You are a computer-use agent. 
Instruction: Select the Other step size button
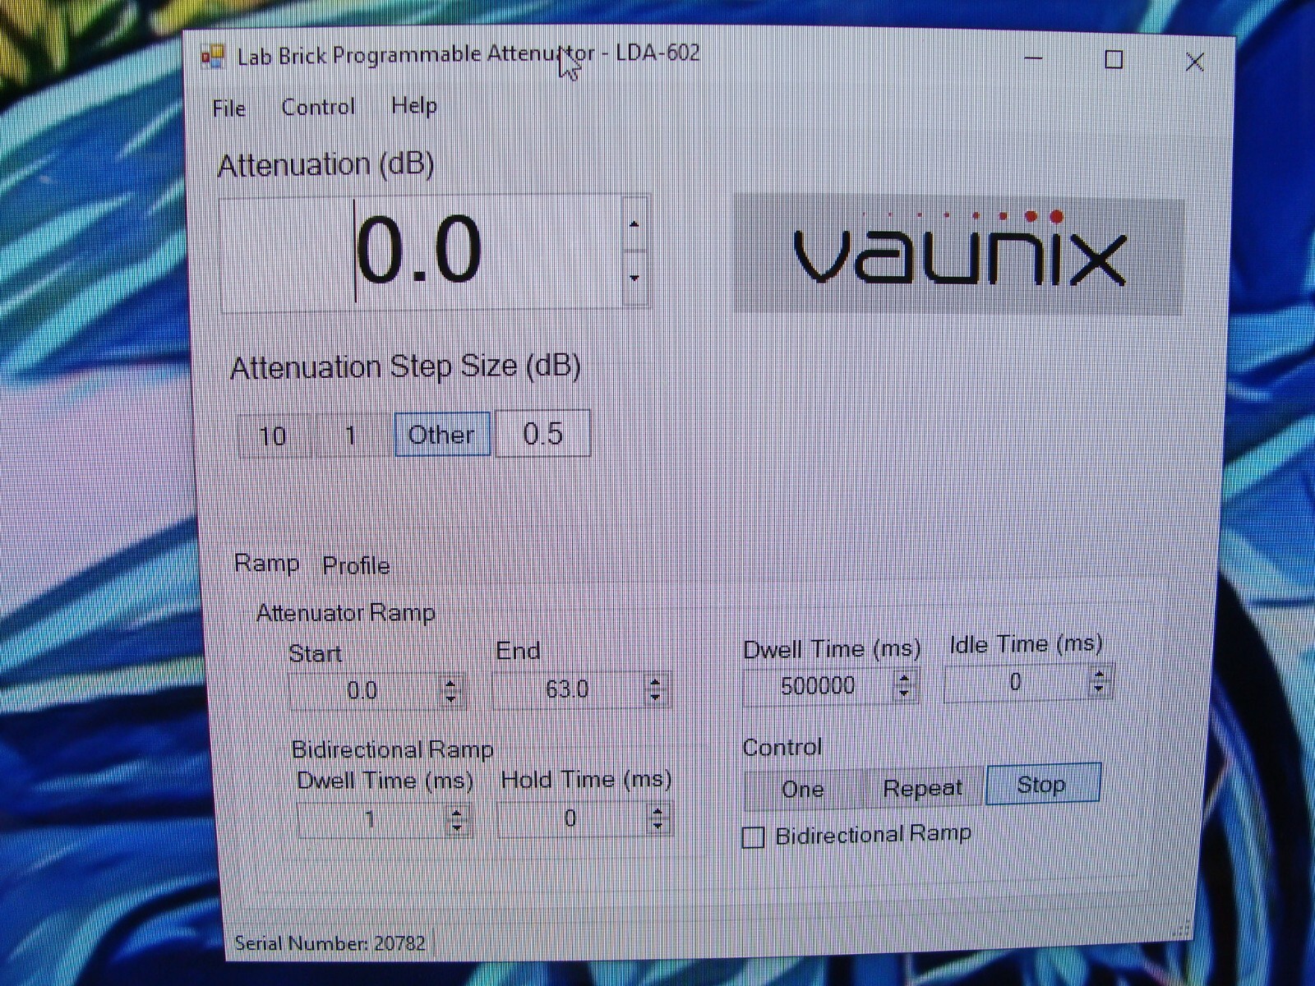[x=442, y=433]
